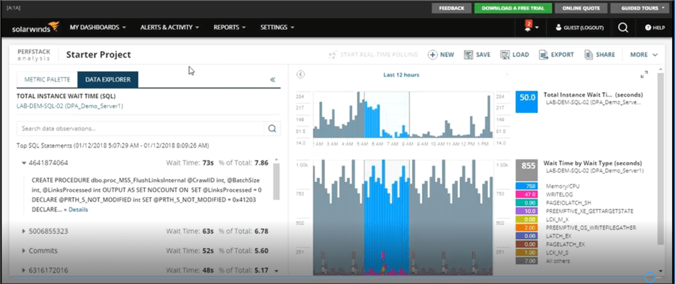
Task: Open the Guided Tours dropdown
Action: tap(640, 8)
